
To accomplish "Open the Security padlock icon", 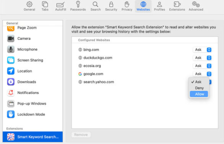I will point(111,5).
